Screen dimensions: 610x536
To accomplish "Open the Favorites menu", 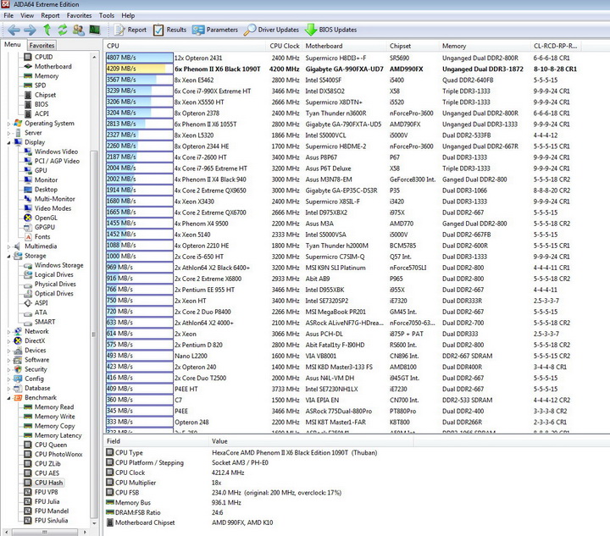I will pyautogui.click(x=79, y=15).
